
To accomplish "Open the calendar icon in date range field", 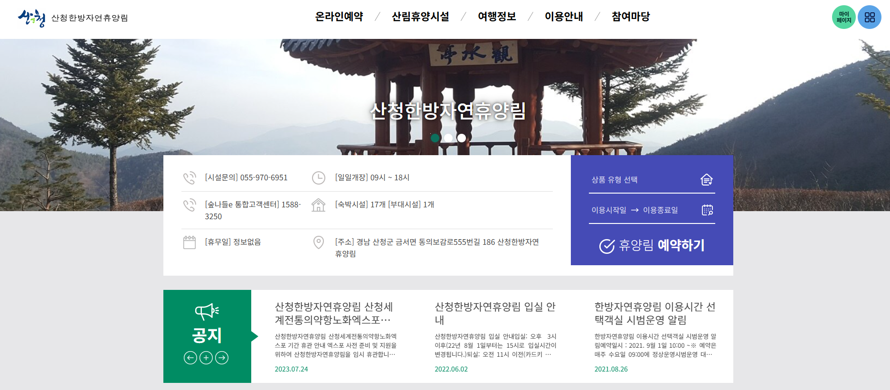I will coord(707,210).
